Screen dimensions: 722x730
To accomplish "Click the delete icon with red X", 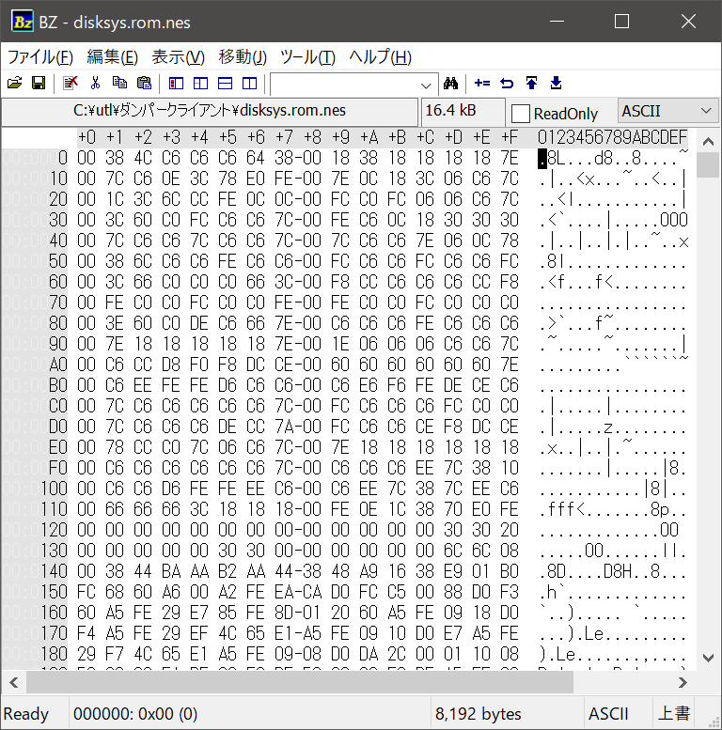I will coord(71,84).
